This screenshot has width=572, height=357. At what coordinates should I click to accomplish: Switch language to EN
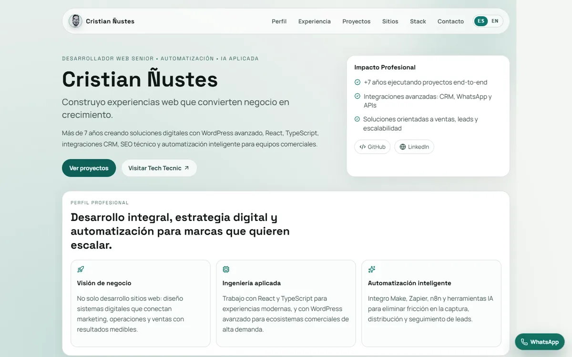[x=495, y=21]
